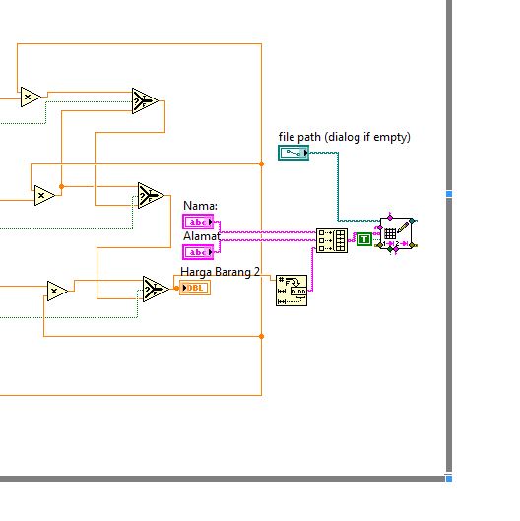Click the 'Alamat' label text
Screen dimensions: 520x521
[x=202, y=236]
